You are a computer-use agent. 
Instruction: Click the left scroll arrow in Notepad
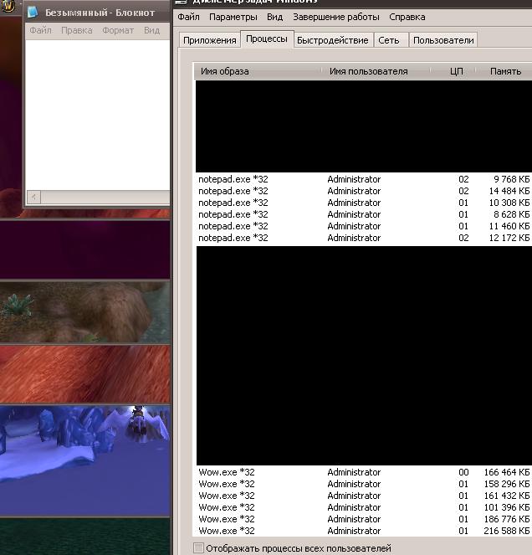pos(33,197)
